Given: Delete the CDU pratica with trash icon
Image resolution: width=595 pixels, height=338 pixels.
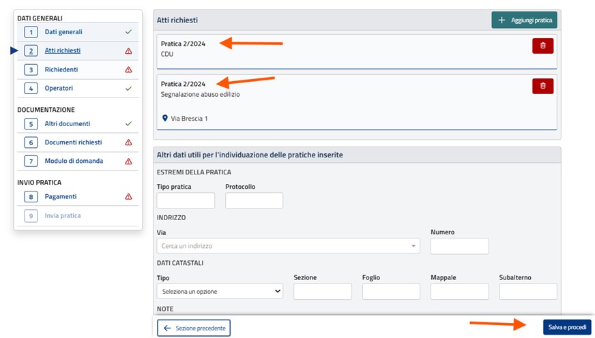Looking at the screenshot, I should 542,46.
